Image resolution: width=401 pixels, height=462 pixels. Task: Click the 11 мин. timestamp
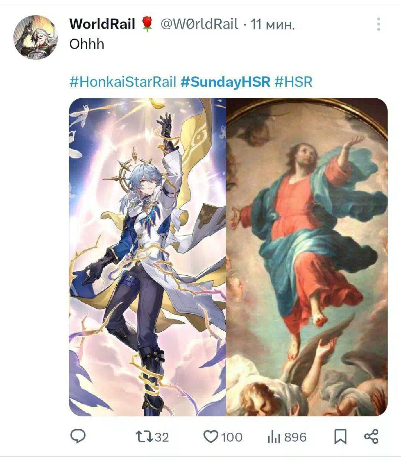click(x=273, y=24)
